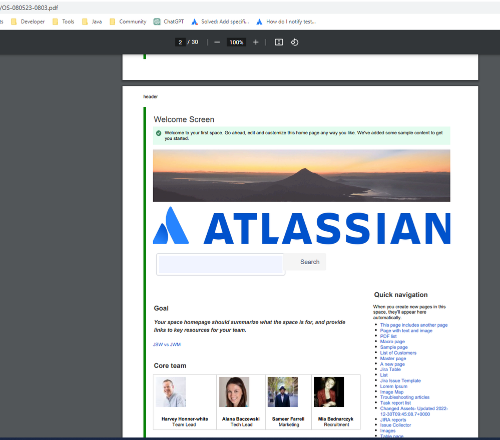Open the Troubleshooting articles link
This screenshot has height=440, width=500.
tap(405, 397)
